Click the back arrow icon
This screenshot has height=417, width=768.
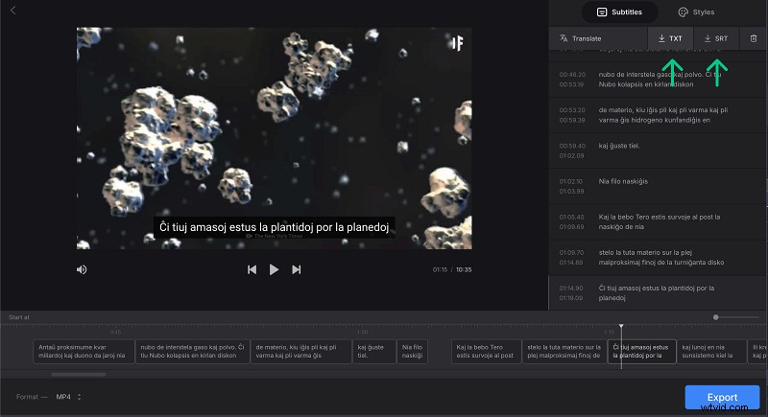coord(12,11)
